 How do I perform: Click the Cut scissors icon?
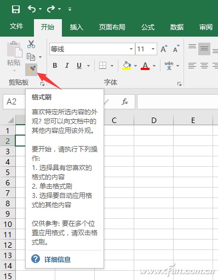[31, 44]
